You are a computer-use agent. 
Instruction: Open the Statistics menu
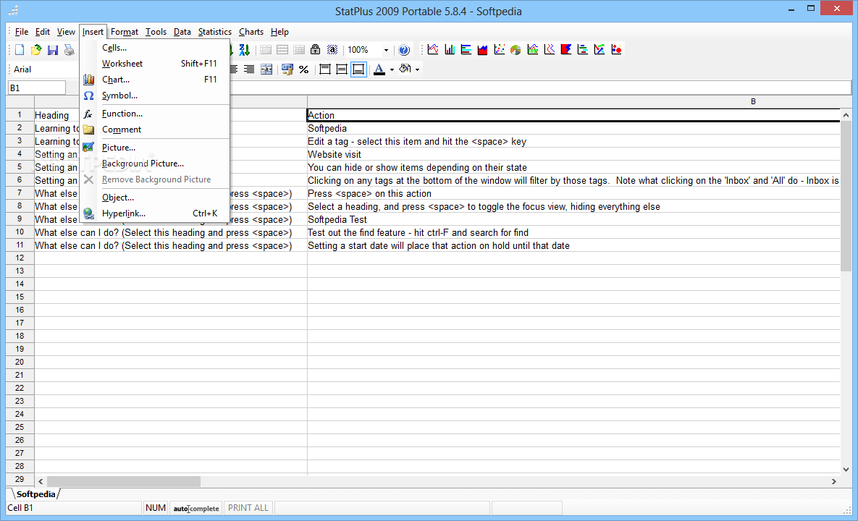coord(214,32)
